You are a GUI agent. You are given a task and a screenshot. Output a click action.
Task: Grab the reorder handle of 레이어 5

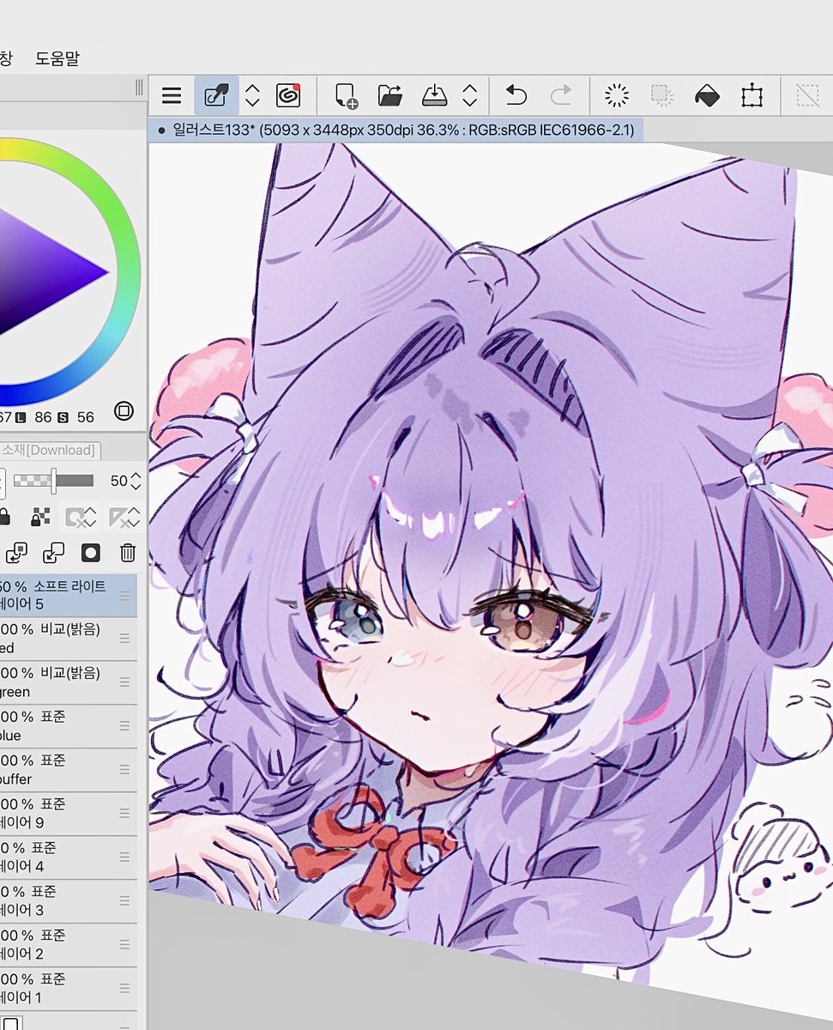[125, 595]
